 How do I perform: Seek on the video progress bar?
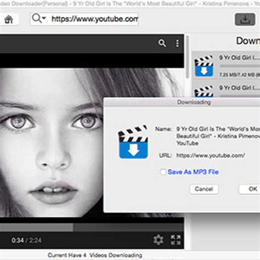[x=92, y=227]
